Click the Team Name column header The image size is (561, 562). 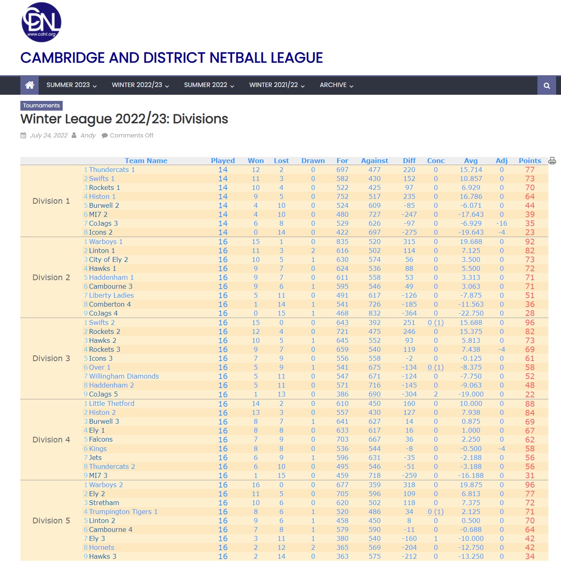[146, 161]
